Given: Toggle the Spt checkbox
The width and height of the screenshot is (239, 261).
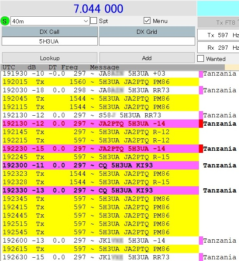Looking at the screenshot, I should click(x=94, y=21).
